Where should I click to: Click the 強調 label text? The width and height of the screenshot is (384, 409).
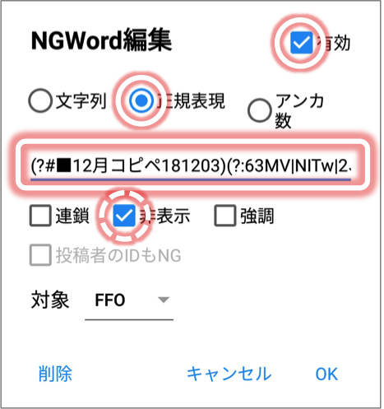[x=257, y=216]
